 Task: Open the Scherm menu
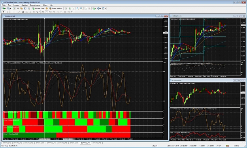click(x=45, y=5)
